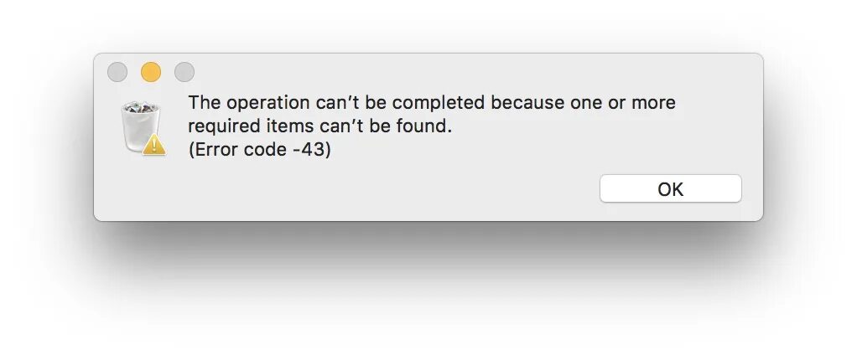Click the word "found" in the message
Screen dimensions: 857x355
point(422,126)
